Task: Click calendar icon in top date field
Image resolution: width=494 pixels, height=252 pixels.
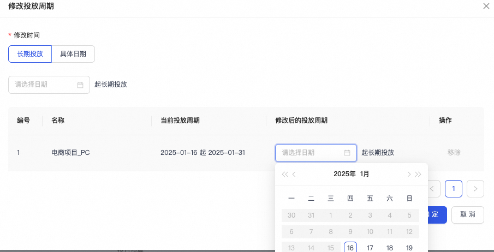Action: click(80, 85)
